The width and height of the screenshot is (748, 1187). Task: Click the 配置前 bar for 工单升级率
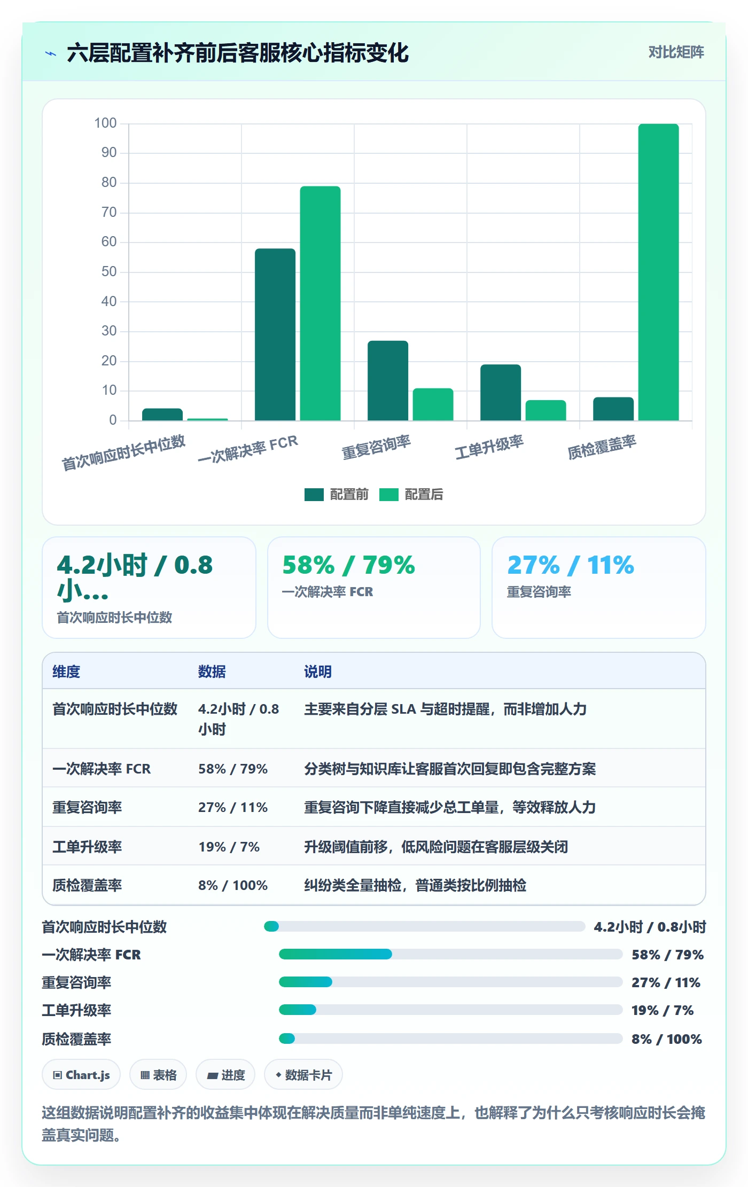(x=501, y=393)
